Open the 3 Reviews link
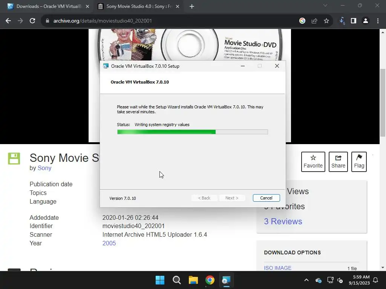Screen dimensions: 386x289 [283, 221]
